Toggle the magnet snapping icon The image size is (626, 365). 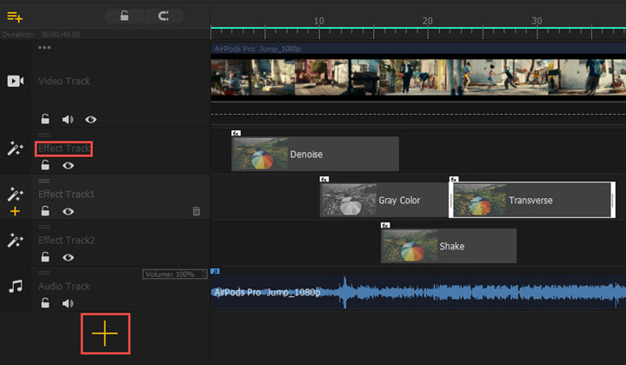tap(163, 16)
